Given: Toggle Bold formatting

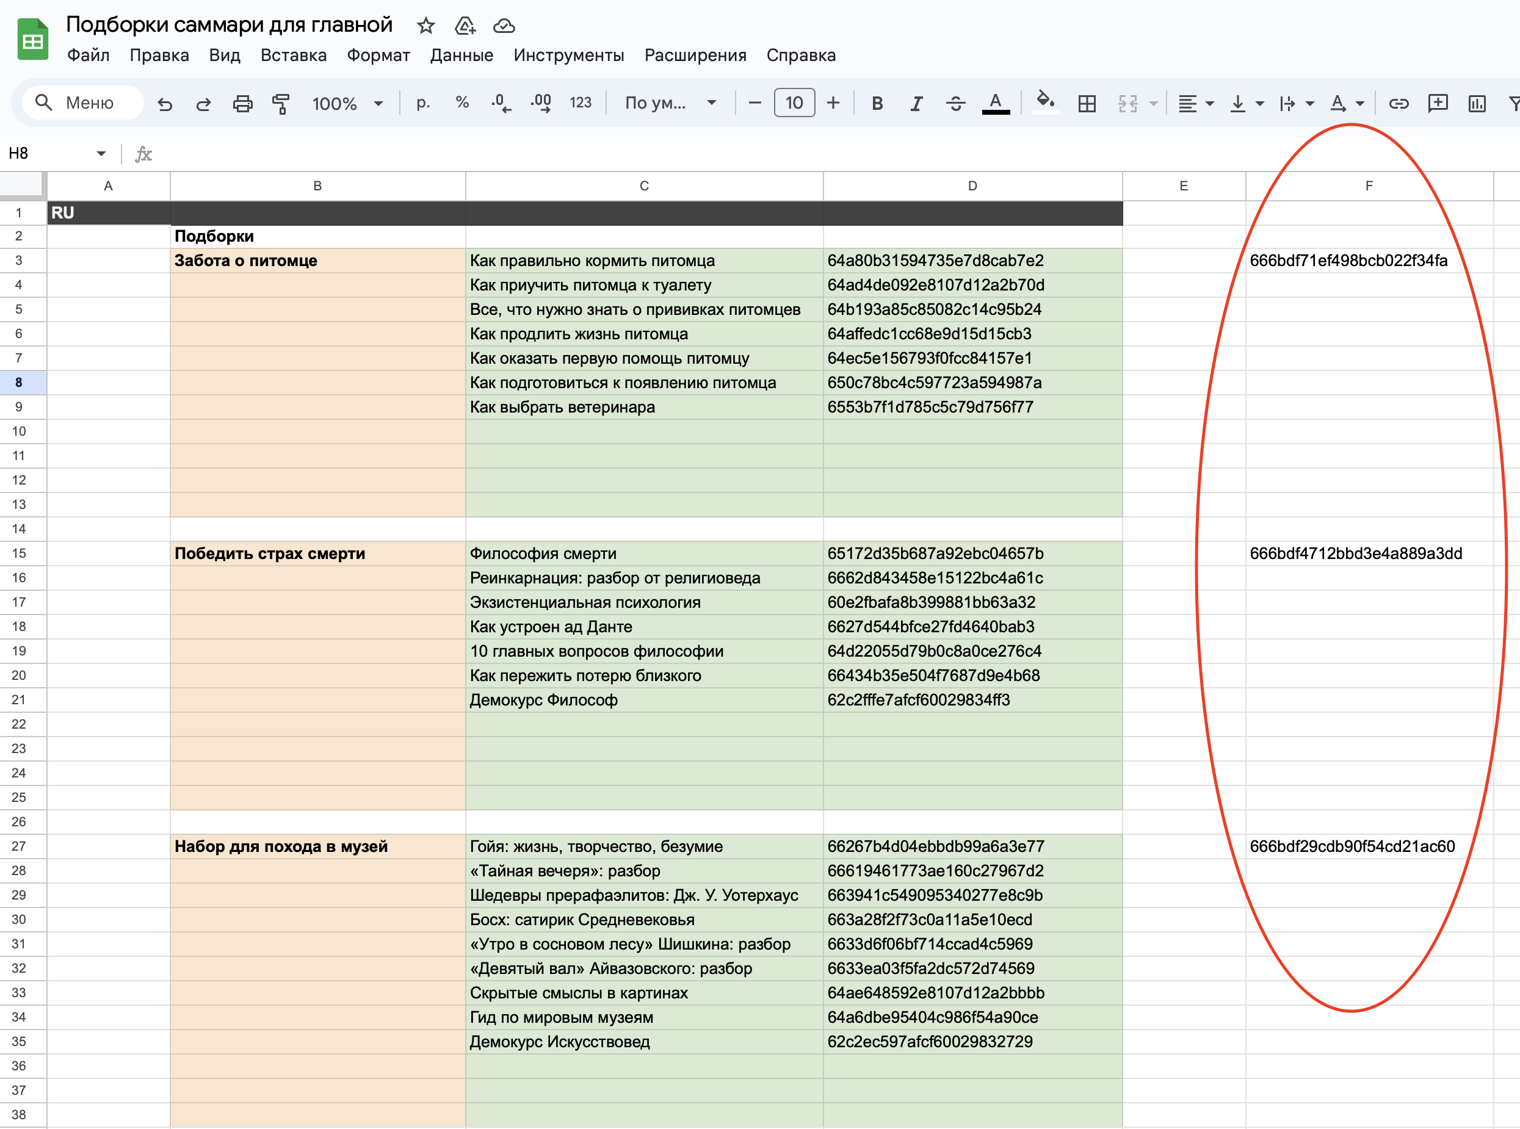Looking at the screenshot, I should point(877,104).
